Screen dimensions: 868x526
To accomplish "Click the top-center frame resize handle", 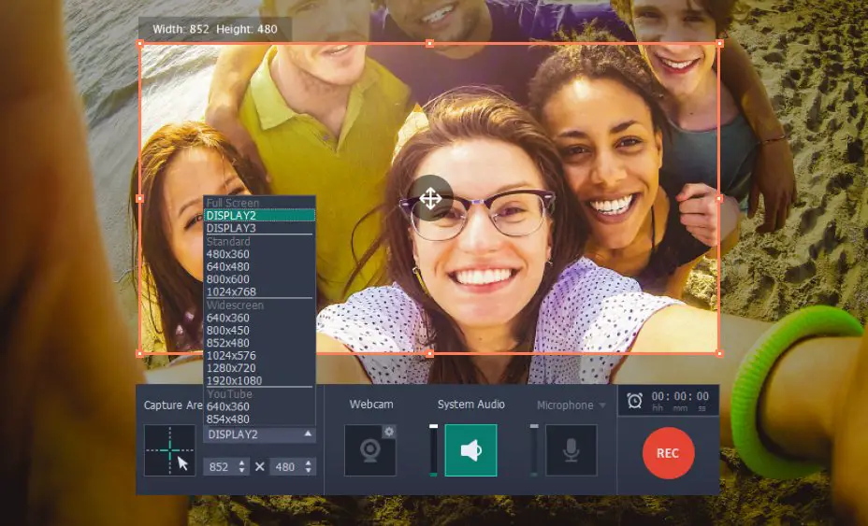I will pos(429,43).
